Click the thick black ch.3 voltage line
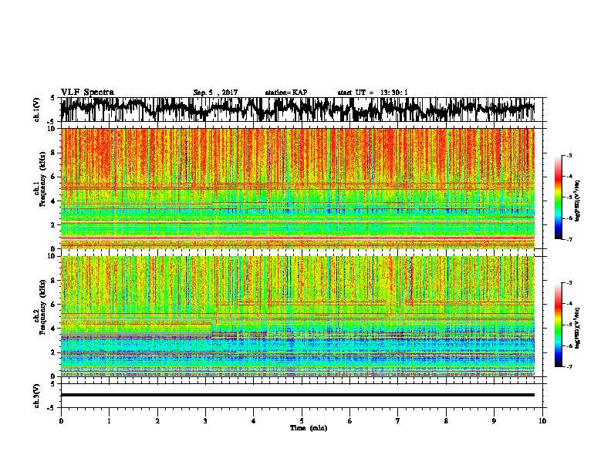The height and width of the screenshot is (472, 611). click(297, 395)
